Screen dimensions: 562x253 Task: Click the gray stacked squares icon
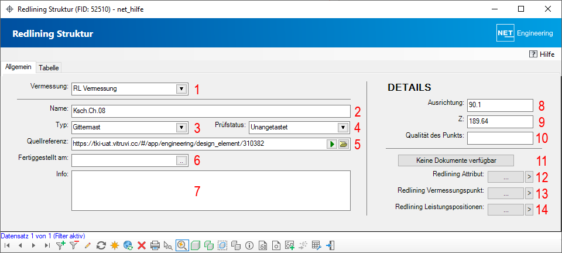236,245
